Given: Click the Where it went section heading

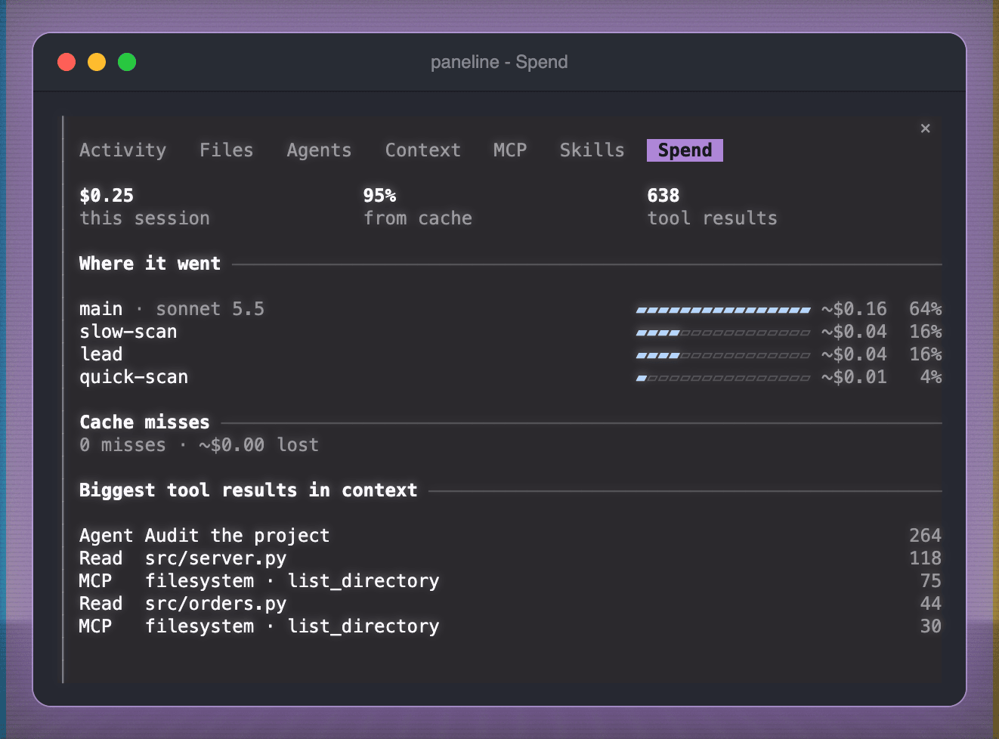Looking at the screenshot, I should (x=150, y=264).
